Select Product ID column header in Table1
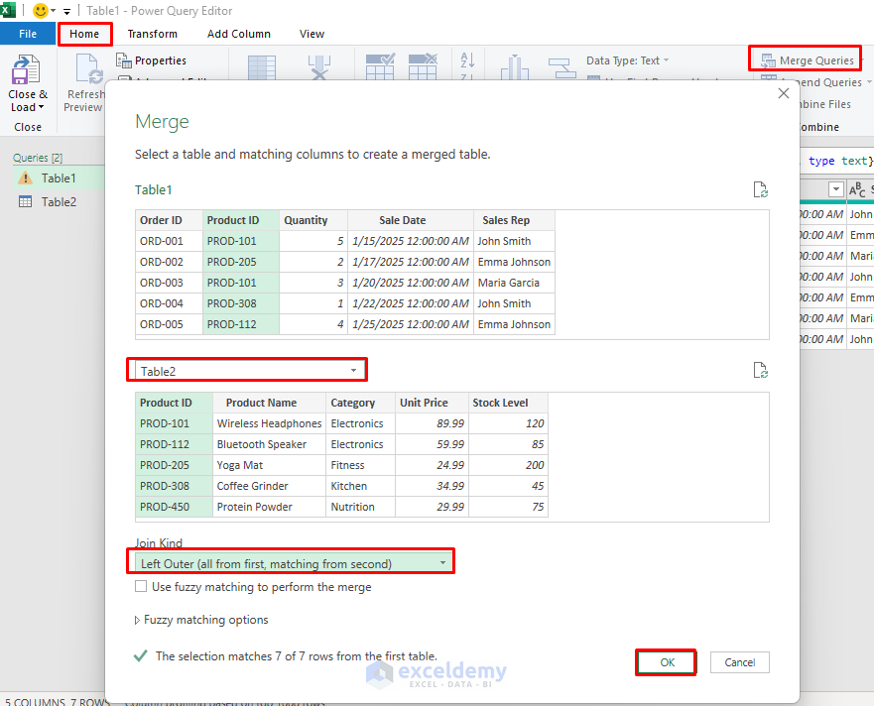 (x=241, y=220)
